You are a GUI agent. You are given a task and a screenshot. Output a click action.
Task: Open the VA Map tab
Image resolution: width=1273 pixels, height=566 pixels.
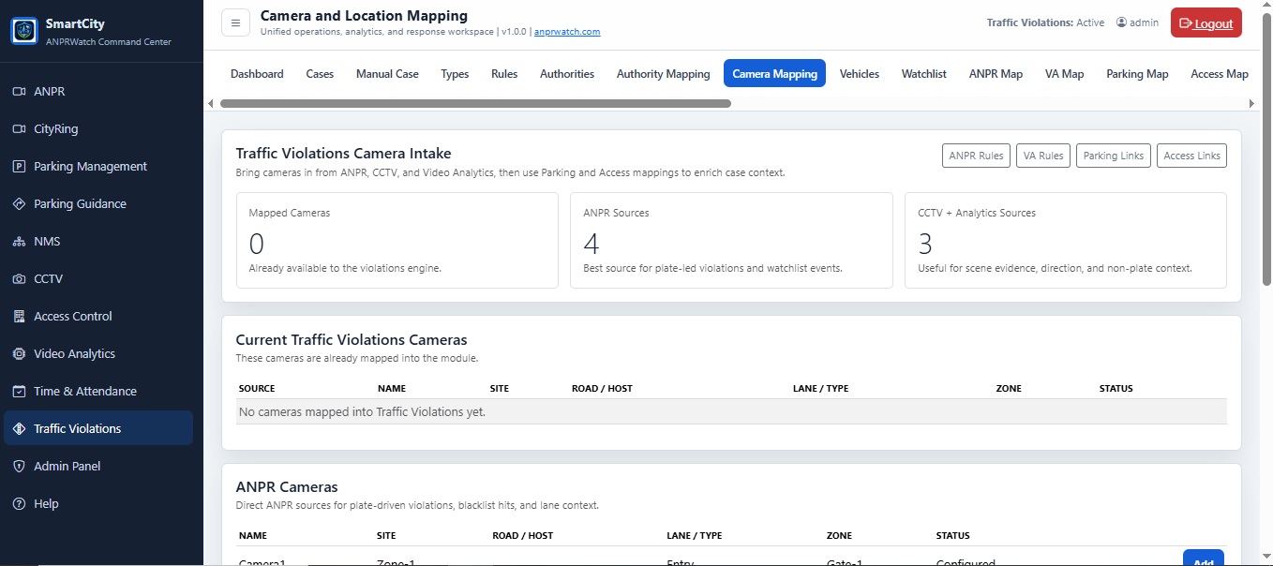tap(1065, 74)
